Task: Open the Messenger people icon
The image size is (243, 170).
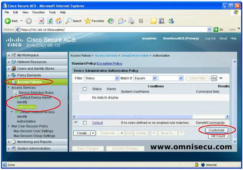Action: coord(171,21)
